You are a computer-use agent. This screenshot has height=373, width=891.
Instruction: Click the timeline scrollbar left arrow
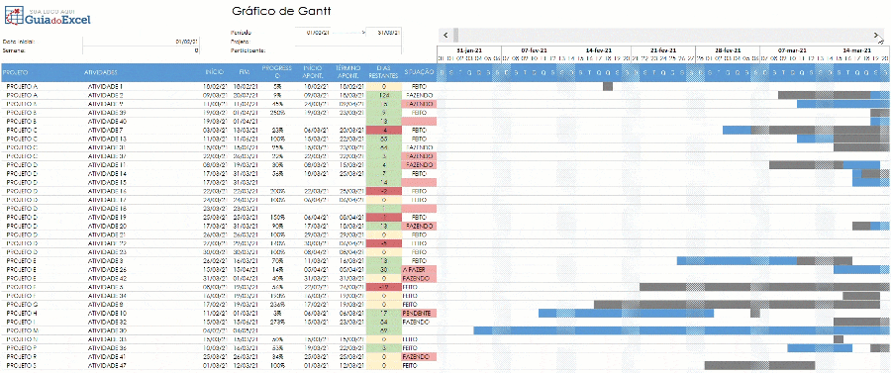[x=445, y=35]
